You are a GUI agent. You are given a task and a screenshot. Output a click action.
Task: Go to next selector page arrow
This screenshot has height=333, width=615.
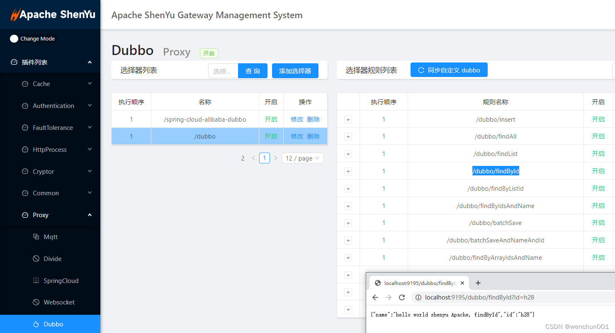tap(275, 158)
